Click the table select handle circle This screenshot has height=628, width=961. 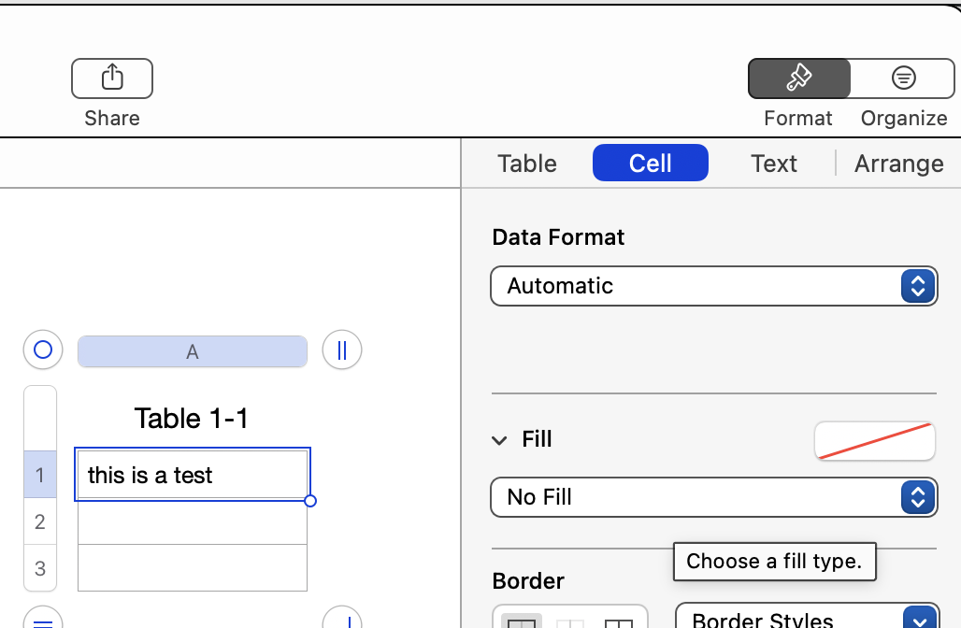pos(43,350)
